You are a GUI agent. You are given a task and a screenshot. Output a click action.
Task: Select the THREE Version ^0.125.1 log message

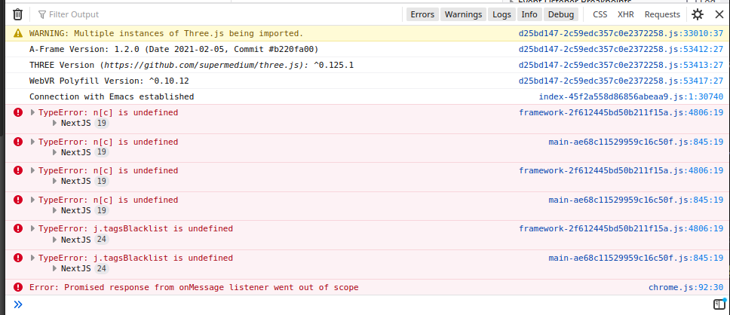(192, 65)
